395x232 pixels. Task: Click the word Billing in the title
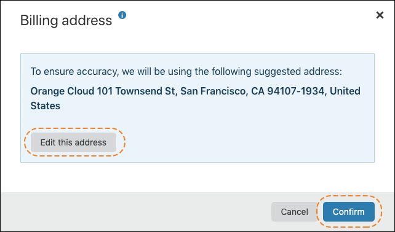coord(39,20)
